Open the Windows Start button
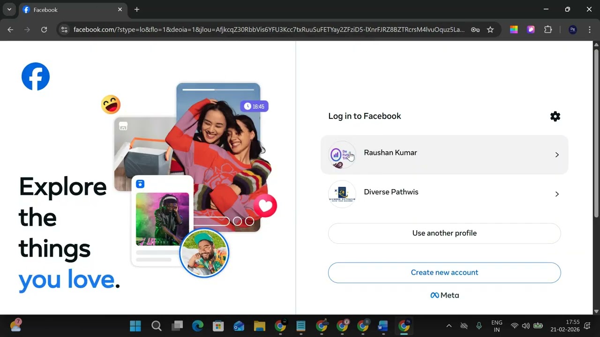Image resolution: width=600 pixels, height=337 pixels. coord(135,326)
